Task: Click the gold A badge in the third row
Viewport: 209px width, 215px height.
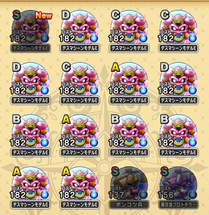Action: coord(66,119)
